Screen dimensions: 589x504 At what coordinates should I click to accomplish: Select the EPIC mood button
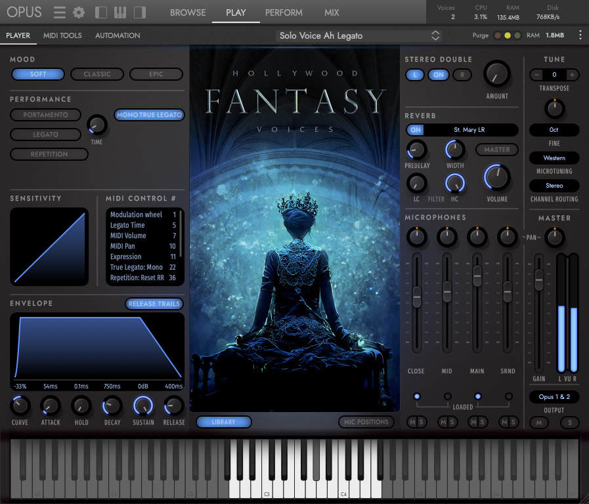point(156,74)
